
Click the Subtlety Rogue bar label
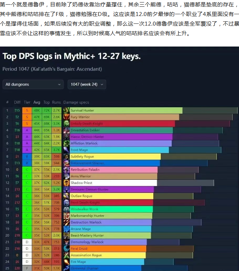pyautogui.click(x=82, y=157)
